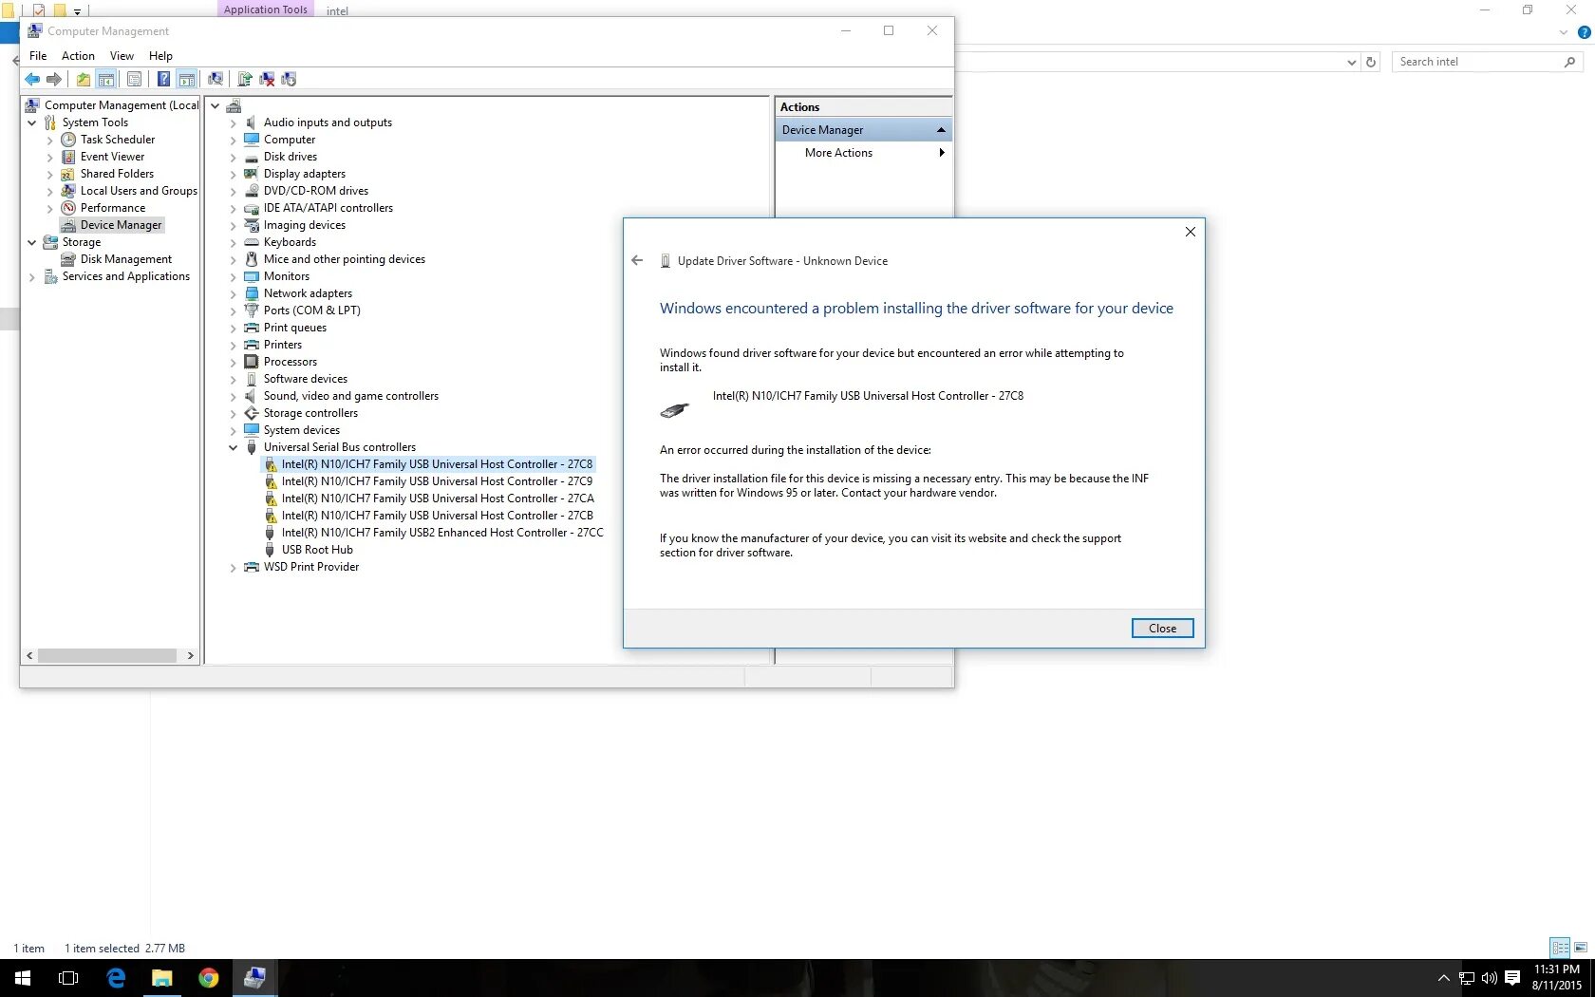This screenshot has width=1595, height=997.
Task: Open Google Chrome from the taskbar
Action: tap(208, 978)
